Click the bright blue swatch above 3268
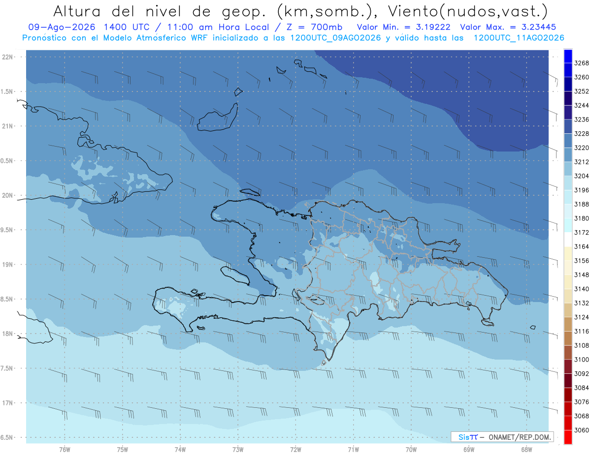Image resolution: width=591 pixels, height=456 pixels. tap(568, 56)
